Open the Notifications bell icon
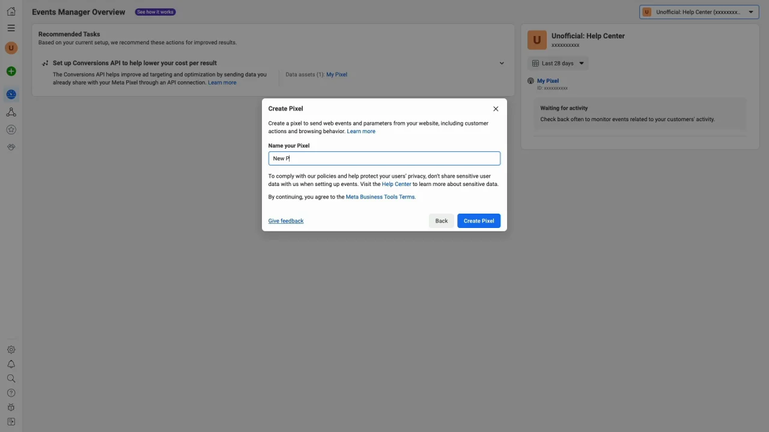This screenshot has width=769, height=432. tap(11, 364)
